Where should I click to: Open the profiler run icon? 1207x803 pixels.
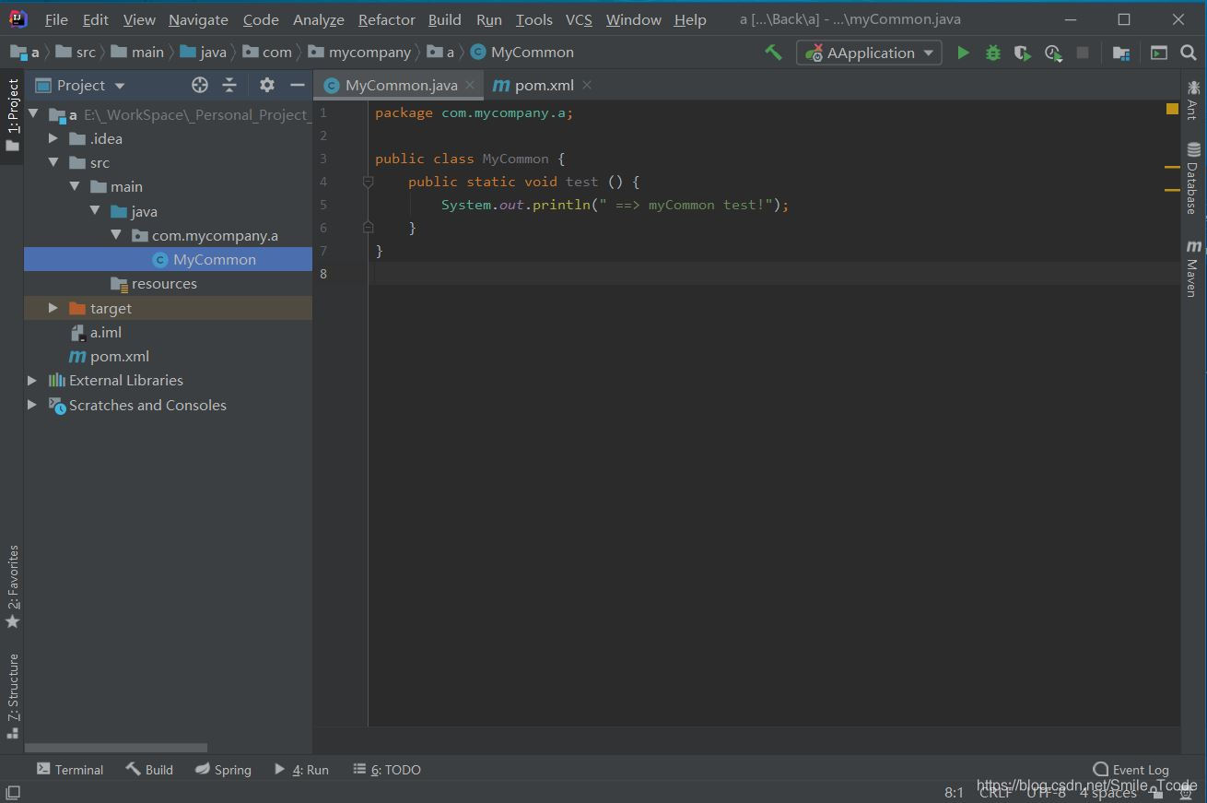click(x=1052, y=53)
